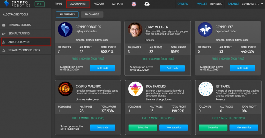
Task: Click the Strategy Constructor icon
Action: click(4, 50)
